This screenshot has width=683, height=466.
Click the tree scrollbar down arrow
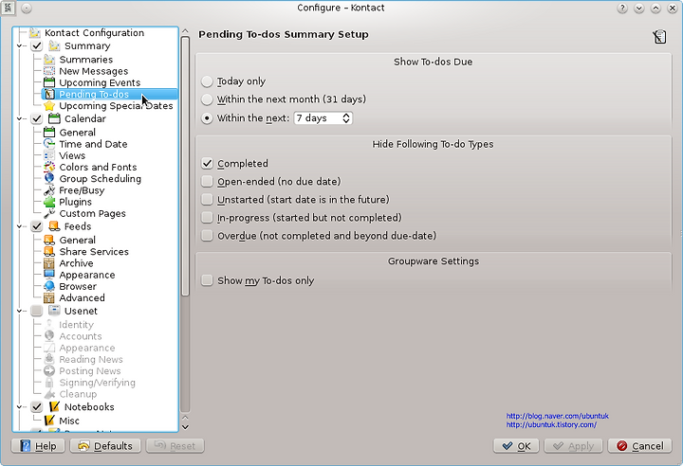185,427
